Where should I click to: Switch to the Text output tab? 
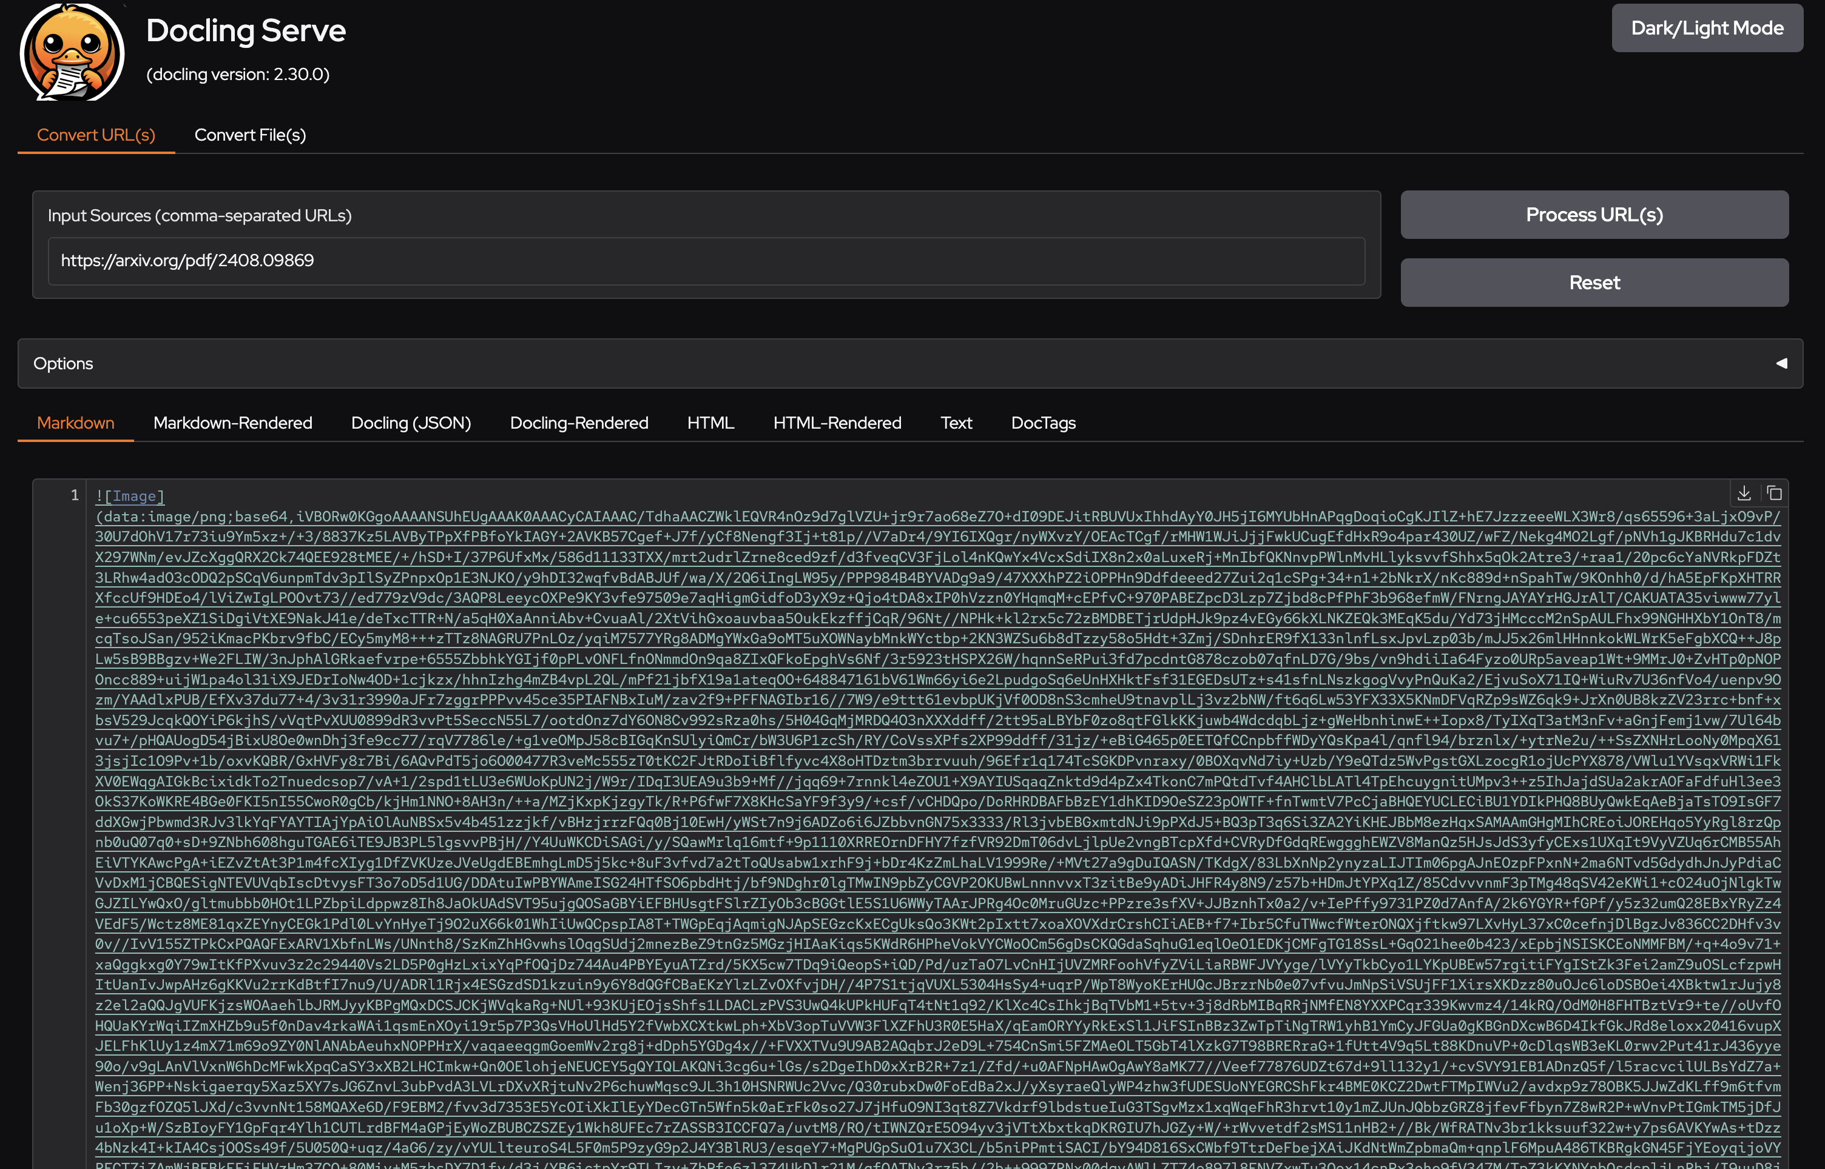[x=956, y=423]
